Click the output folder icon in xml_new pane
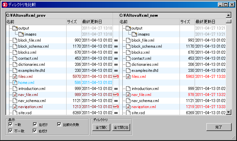Screen dimensions: 237x141 coord(128,28)
